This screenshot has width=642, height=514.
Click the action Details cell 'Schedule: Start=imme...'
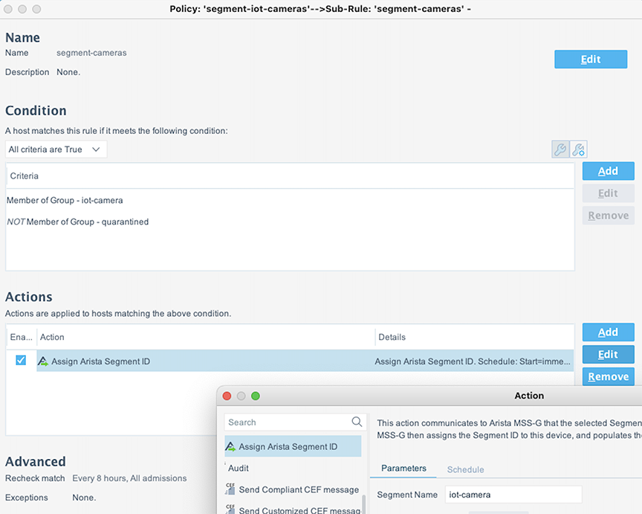point(473,362)
